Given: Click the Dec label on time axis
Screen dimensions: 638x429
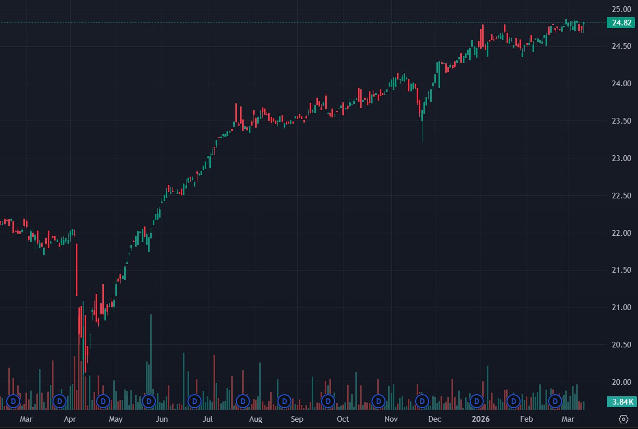Looking at the screenshot, I should (435, 419).
